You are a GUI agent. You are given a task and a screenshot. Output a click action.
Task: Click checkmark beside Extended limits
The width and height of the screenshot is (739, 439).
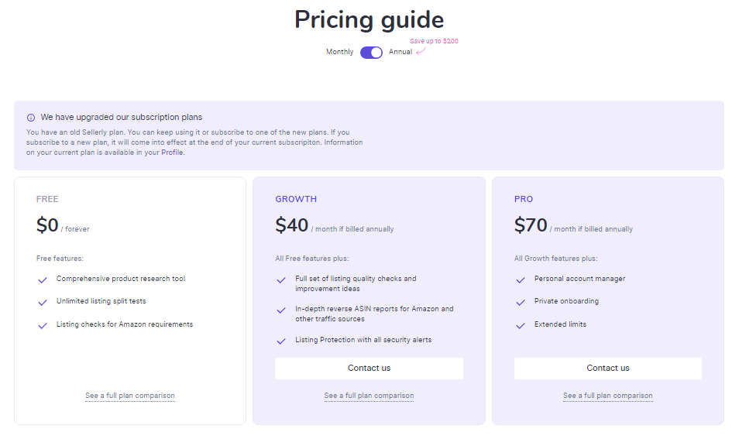(x=521, y=326)
